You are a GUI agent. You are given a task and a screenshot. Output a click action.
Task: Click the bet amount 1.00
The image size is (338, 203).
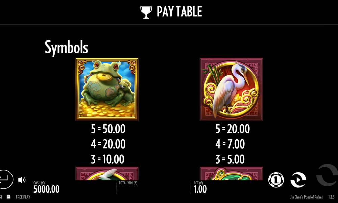200,189
